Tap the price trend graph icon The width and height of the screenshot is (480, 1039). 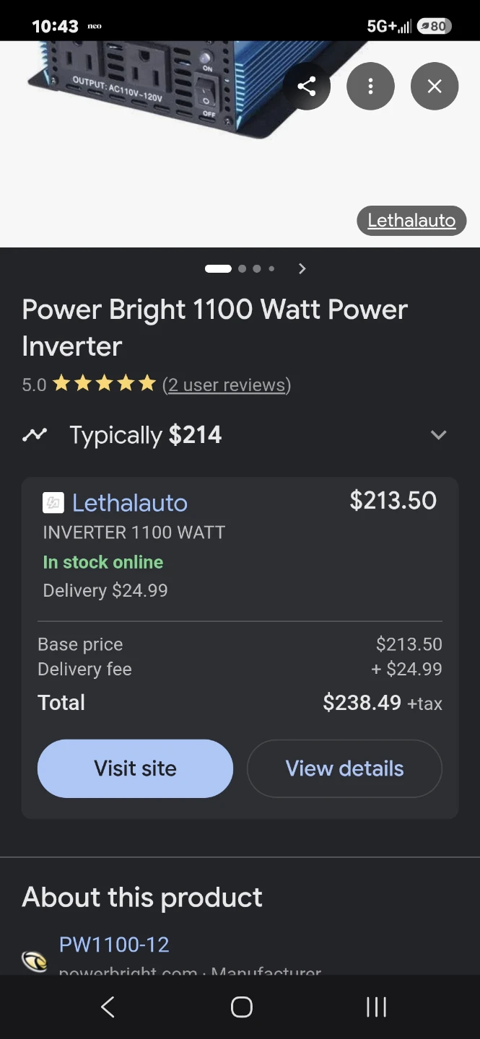click(34, 435)
